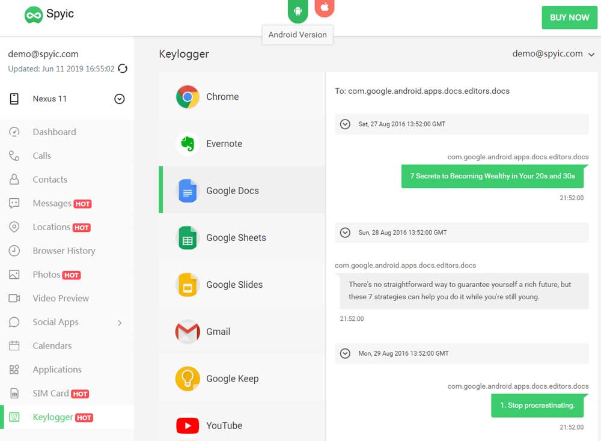Click the Google Keep icon

pyautogui.click(x=187, y=379)
